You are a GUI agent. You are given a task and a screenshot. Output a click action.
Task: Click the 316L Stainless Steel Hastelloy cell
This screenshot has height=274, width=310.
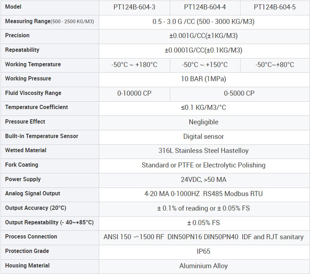(203, 151)
